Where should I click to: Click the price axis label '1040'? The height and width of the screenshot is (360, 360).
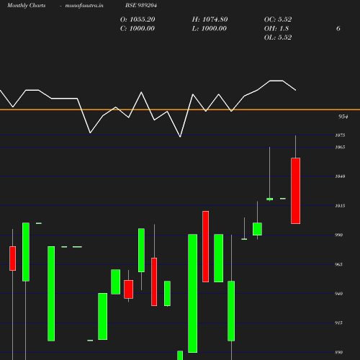coord(340,176)
